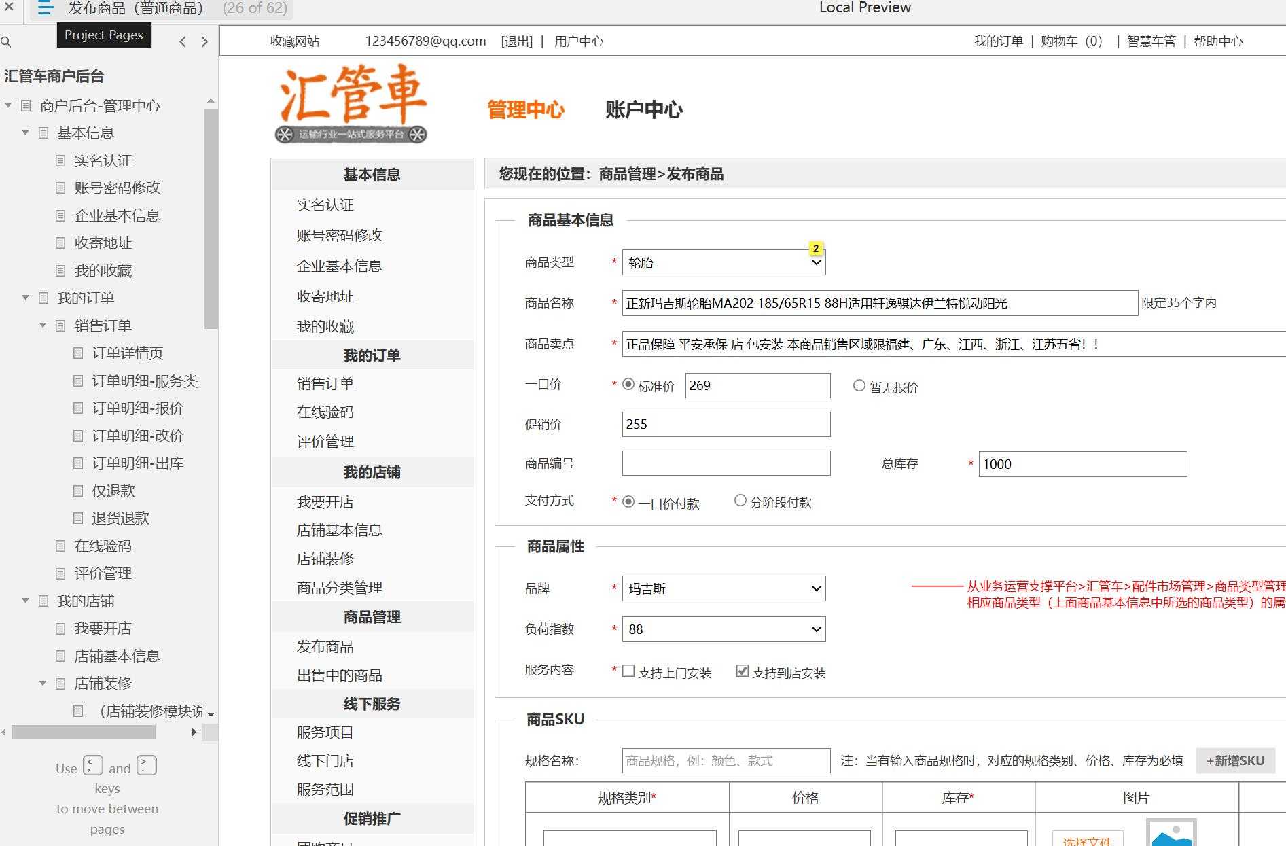Collapse the 商户后台-管理中心 tree node
1286x846 pixels.
point(8,105)
